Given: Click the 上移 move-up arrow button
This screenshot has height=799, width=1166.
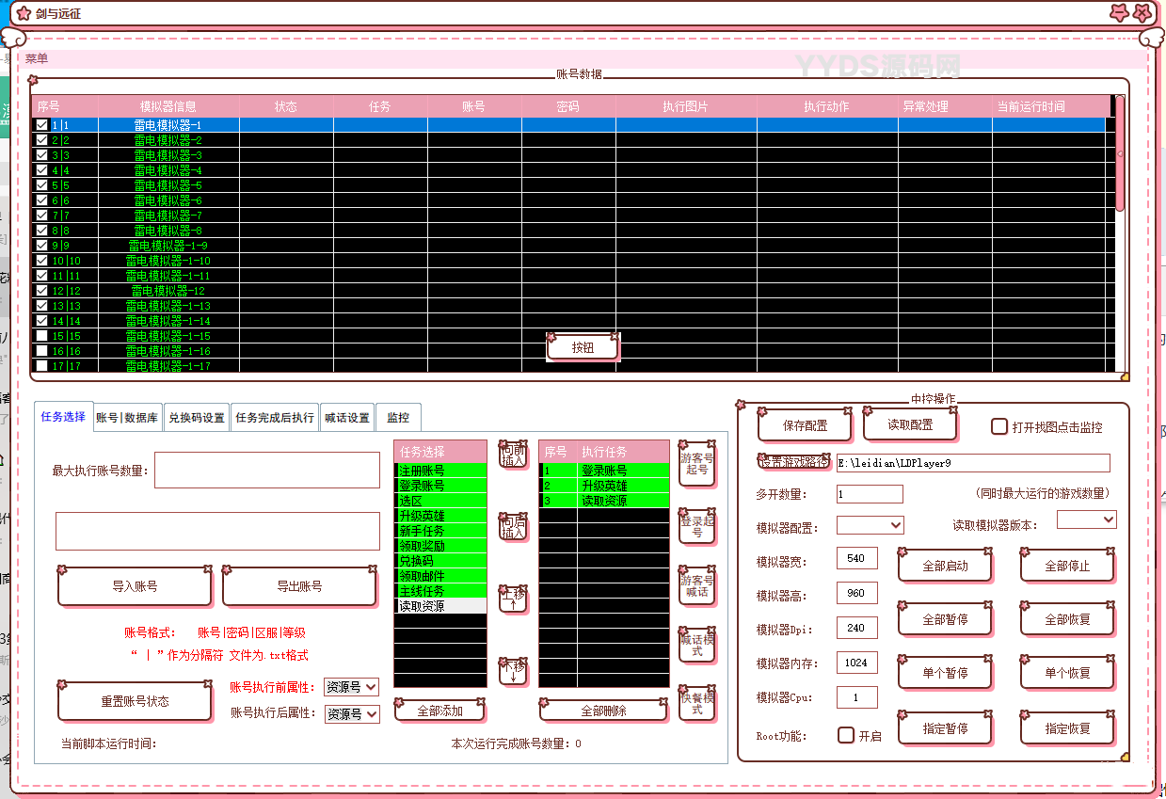Looking at the screenshot, I should pos(513,599).
